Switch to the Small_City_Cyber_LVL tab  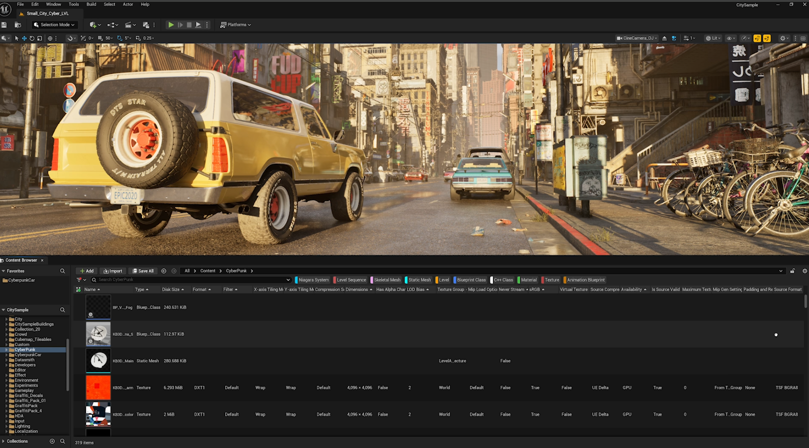[48, 13]
